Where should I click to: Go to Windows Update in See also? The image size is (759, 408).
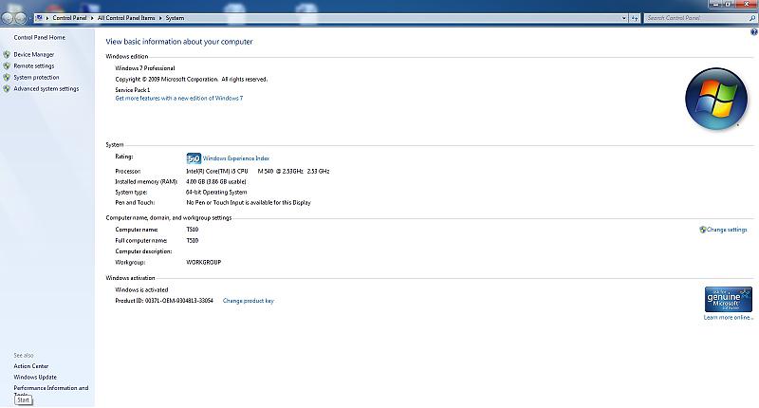35,377
